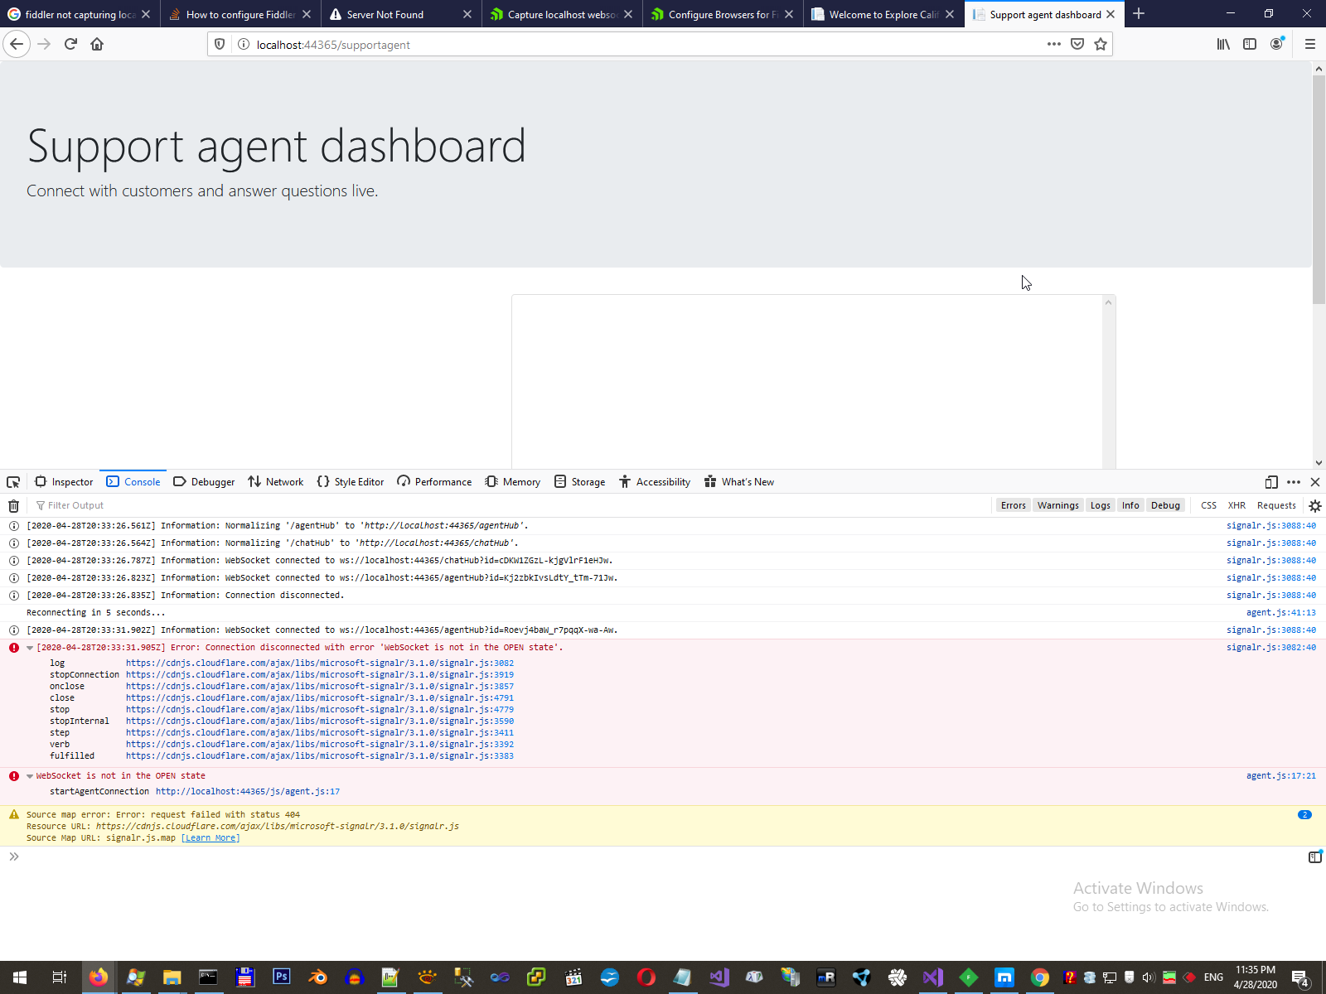1326x994 pixels.
Task: Close the developer tools panel
Action: (x=1315, y=482)
